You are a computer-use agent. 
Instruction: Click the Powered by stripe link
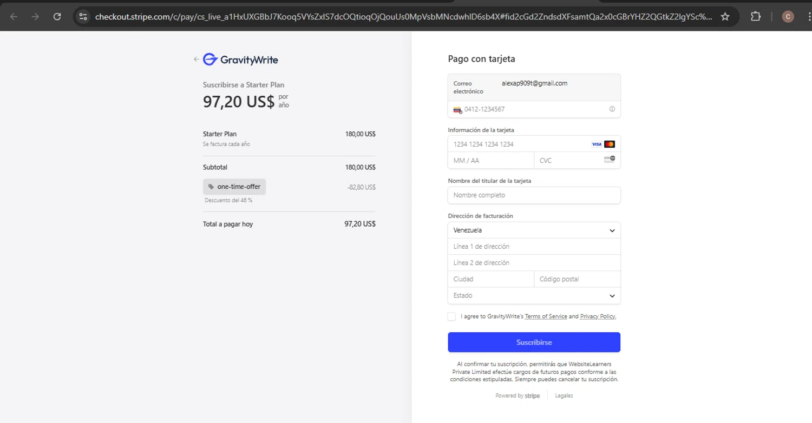[518, 396]
